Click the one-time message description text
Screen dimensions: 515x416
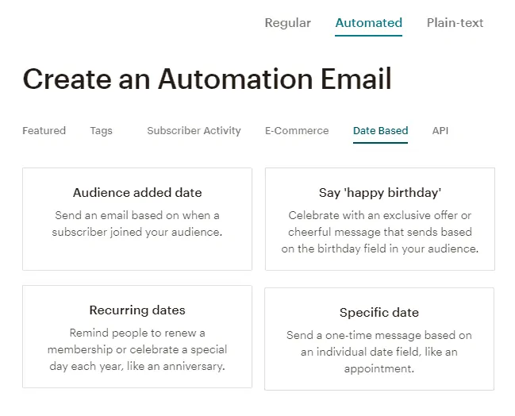(x=379, y=352)
